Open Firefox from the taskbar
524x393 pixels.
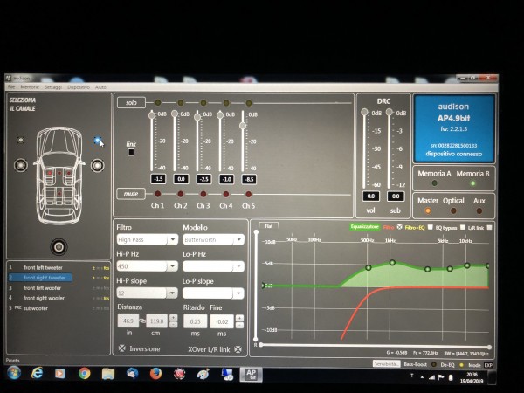155,373
